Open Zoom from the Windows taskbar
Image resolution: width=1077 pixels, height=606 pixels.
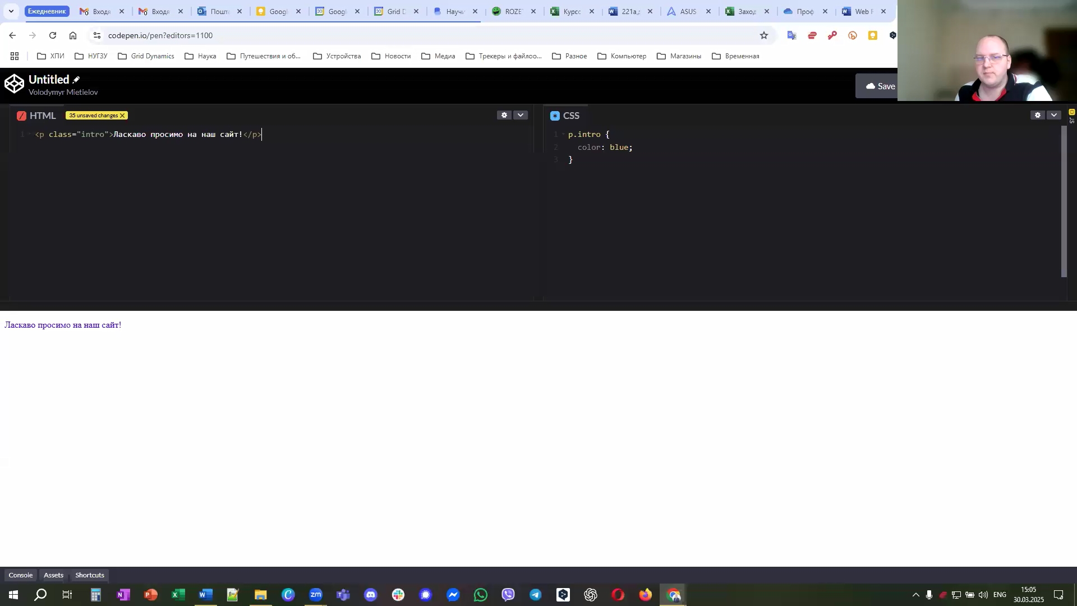(316, 595)
